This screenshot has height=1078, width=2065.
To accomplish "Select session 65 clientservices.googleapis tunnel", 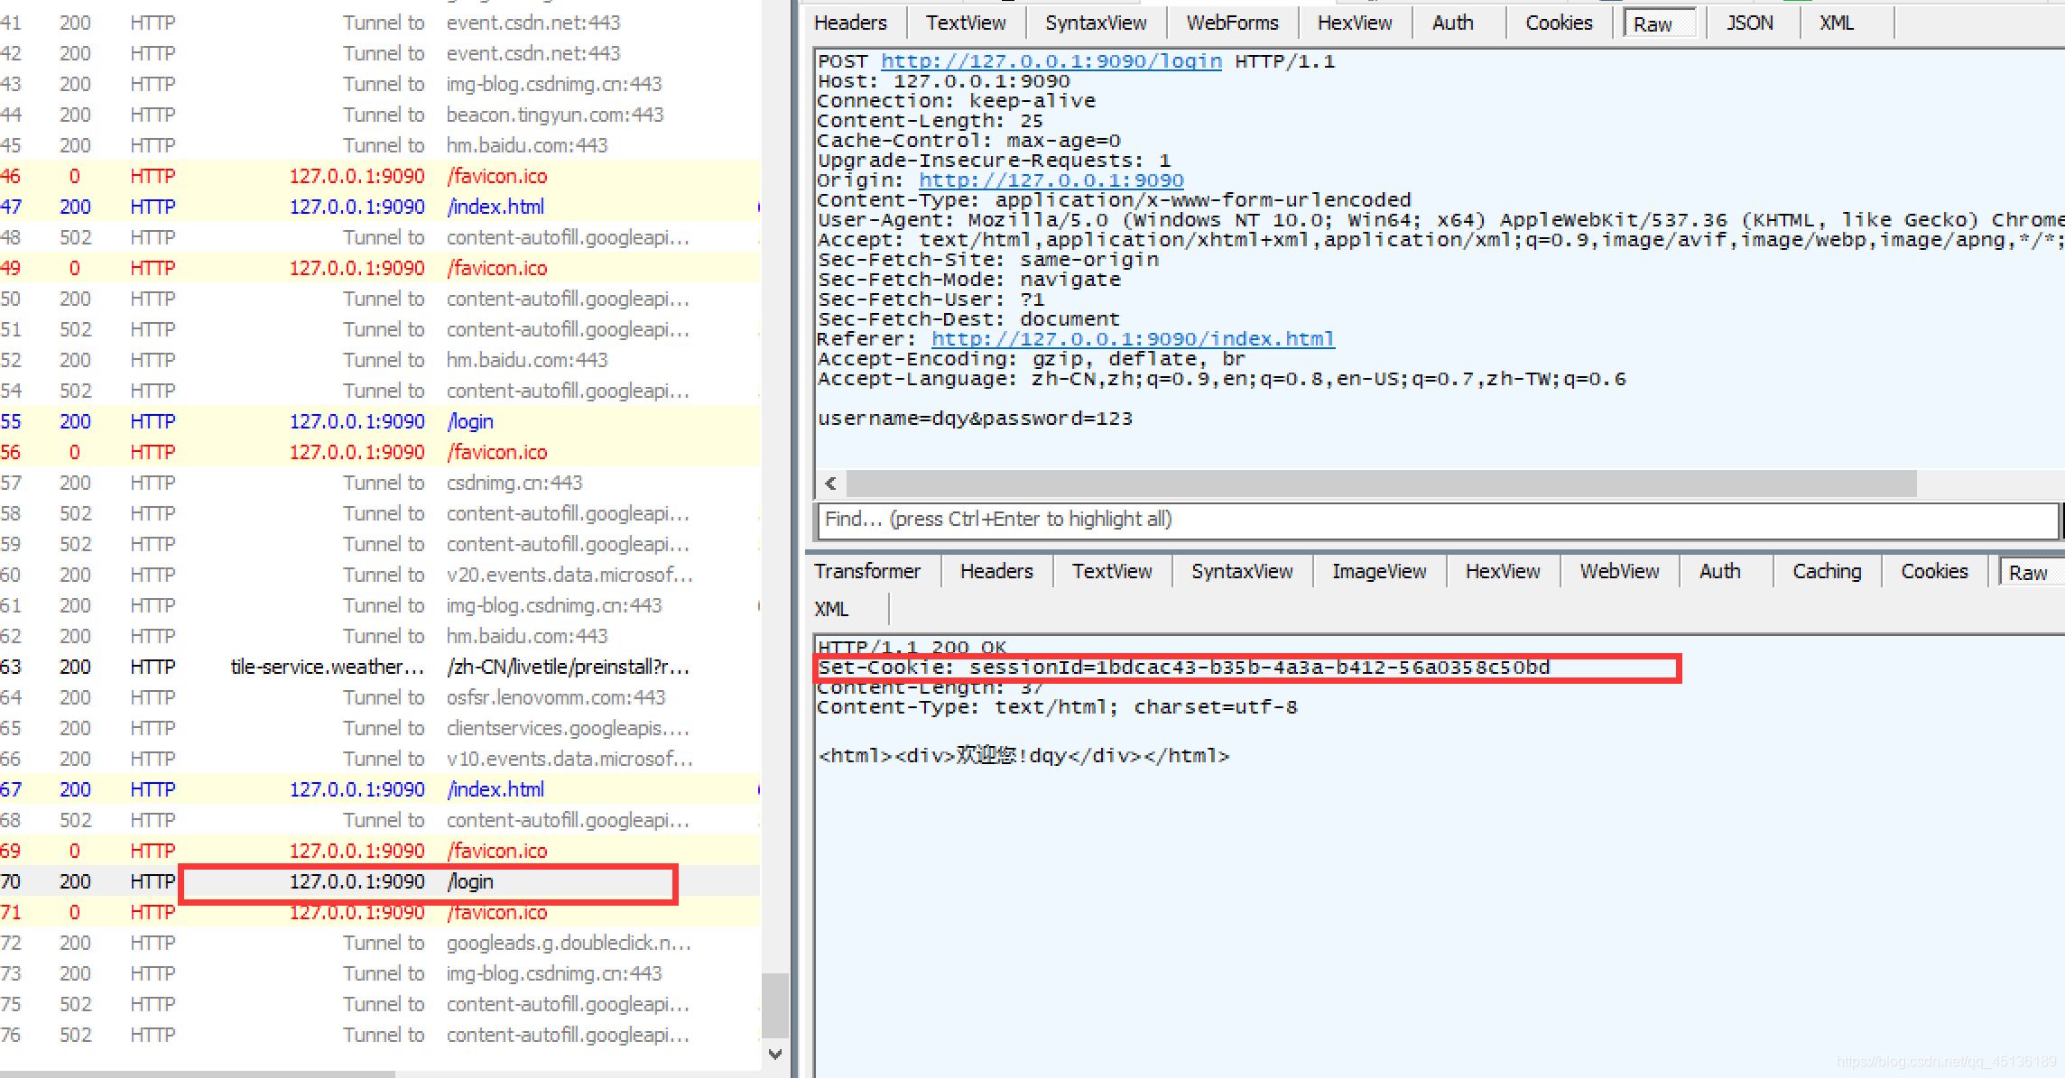I will click(x=379, y=728).
